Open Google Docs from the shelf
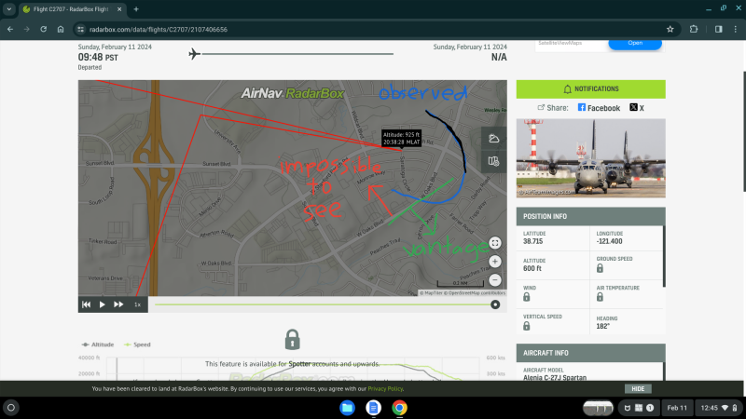Screen dimensions: 746x419 click(x=374, y=408)
